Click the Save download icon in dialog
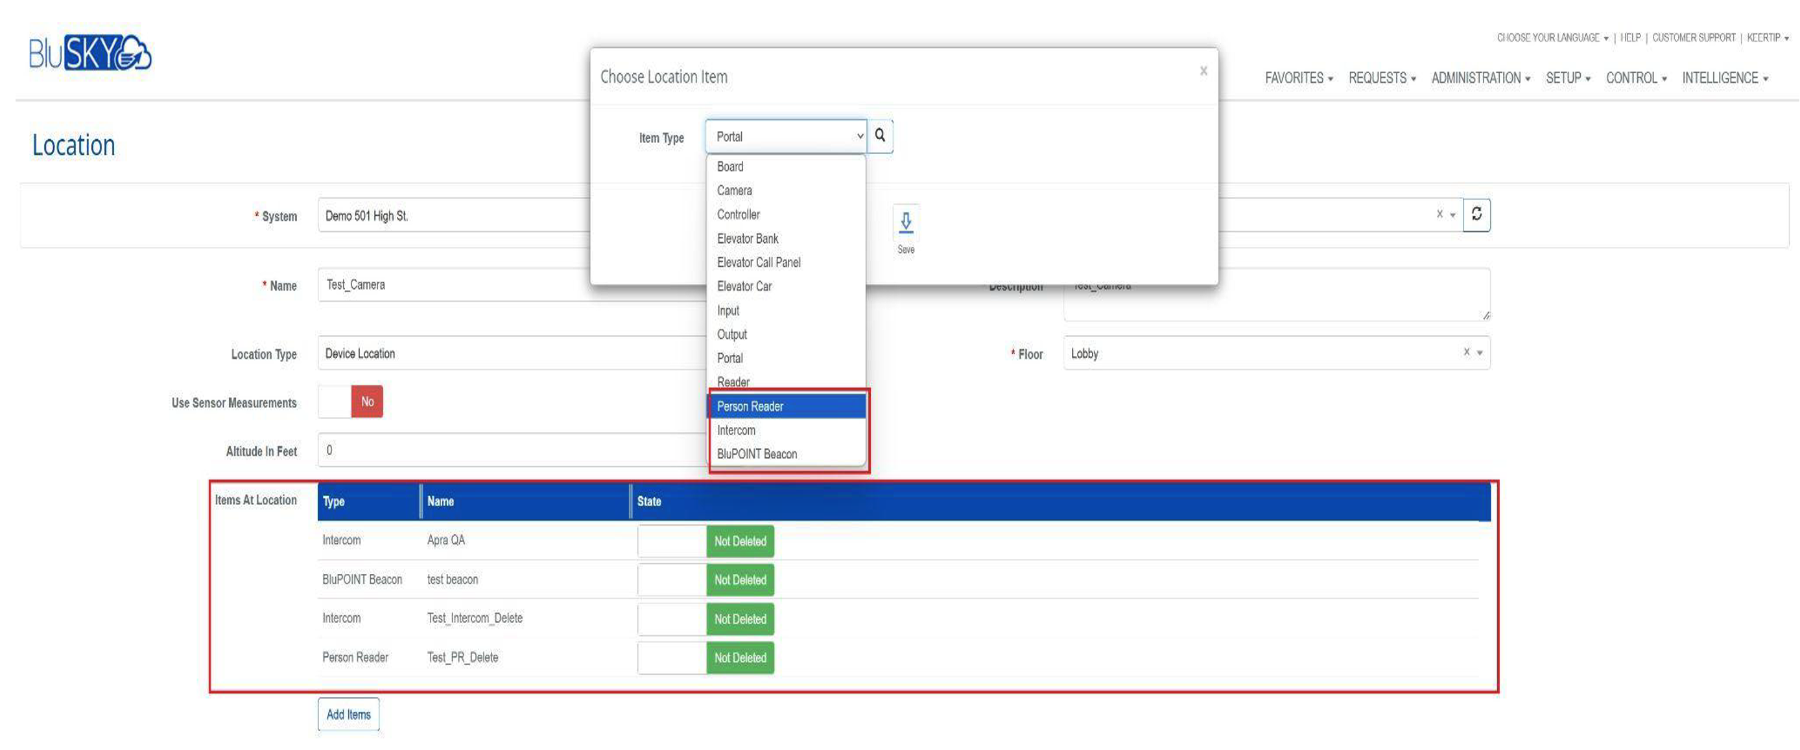Screen dimensions: 1800x750 (906, 223)
